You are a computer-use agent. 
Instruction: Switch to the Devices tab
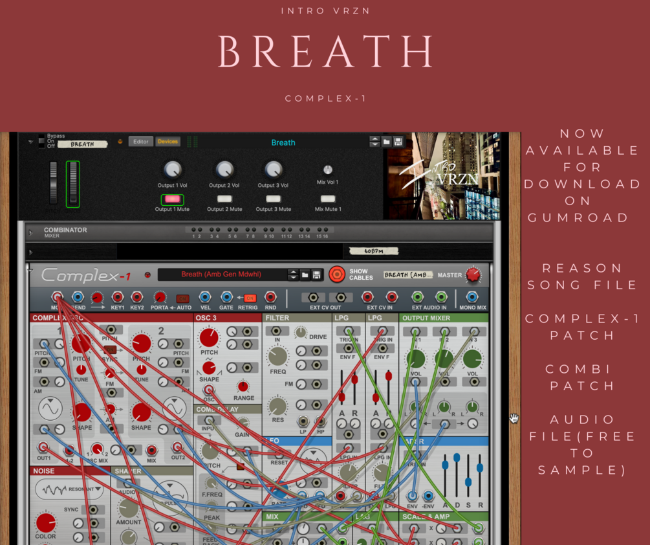168,142
